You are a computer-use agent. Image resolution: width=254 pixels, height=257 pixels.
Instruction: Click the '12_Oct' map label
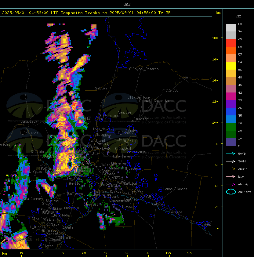[x=137, y=190]
